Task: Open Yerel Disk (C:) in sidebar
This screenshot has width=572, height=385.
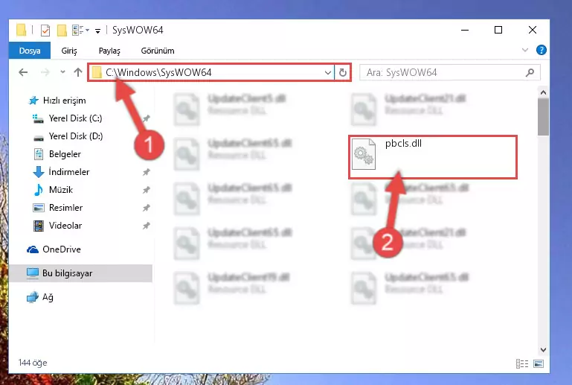Action: 75,118
